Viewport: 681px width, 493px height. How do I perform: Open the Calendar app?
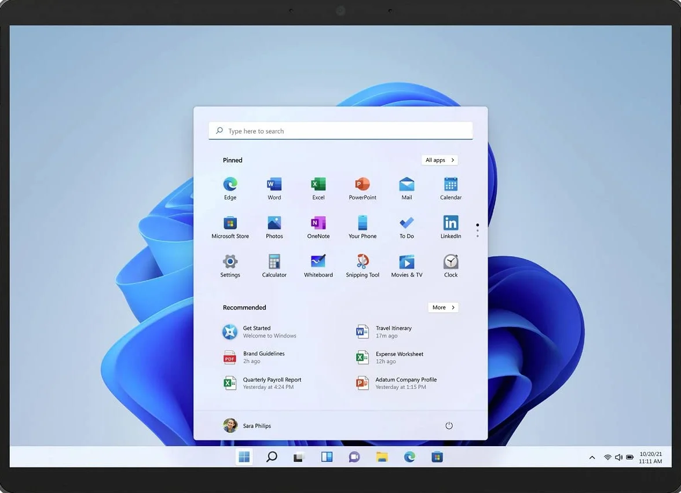(451, 189)
